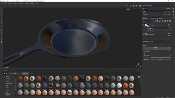Select the Clone stamp tool in left toolbar
Screen dimensions: 175x98
click(2, 23)
